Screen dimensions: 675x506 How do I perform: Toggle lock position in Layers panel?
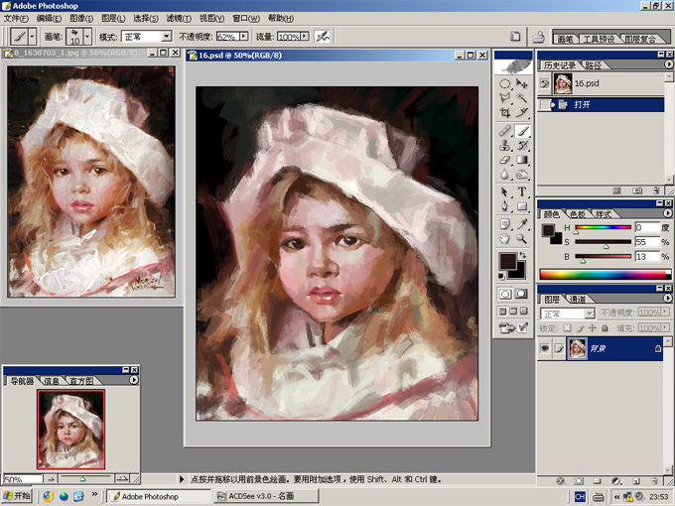tap(593, 327)
